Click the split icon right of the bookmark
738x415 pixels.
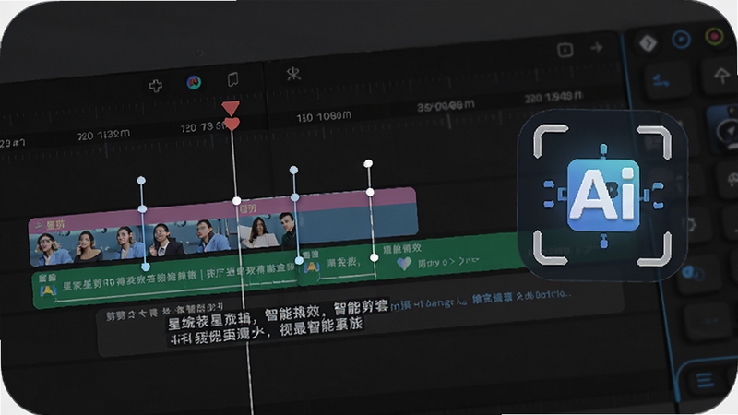coord(293,74)
